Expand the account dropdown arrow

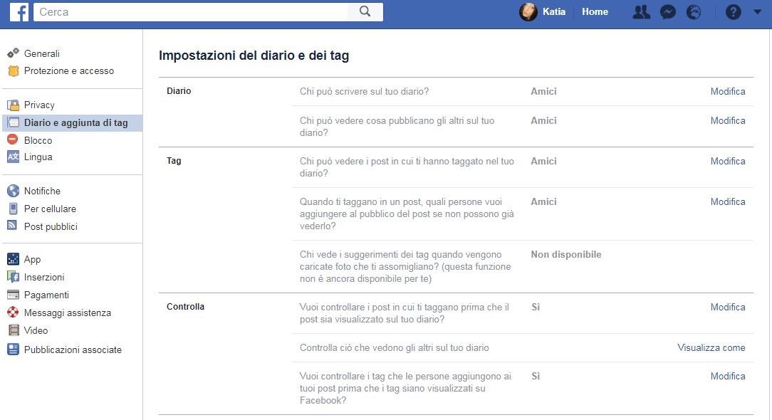(757, 12)
